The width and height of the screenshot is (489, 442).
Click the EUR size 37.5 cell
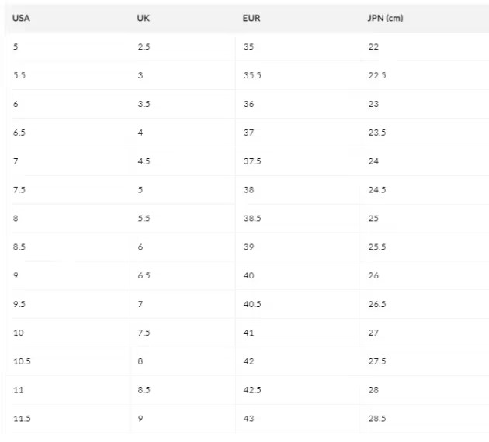(252, 161)
